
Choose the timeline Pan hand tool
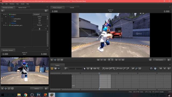point(91,69)
